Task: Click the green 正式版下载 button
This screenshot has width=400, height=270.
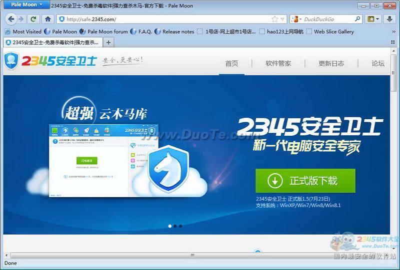Action: (305, 181)
